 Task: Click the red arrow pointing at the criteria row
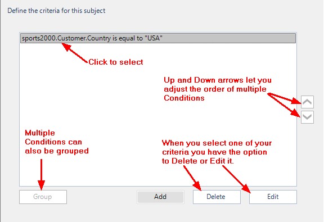[75, 53]
